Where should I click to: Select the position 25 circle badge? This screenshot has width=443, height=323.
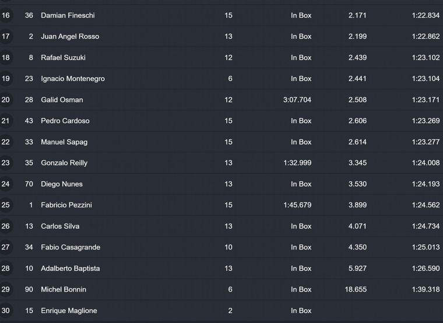pos(6,205)
